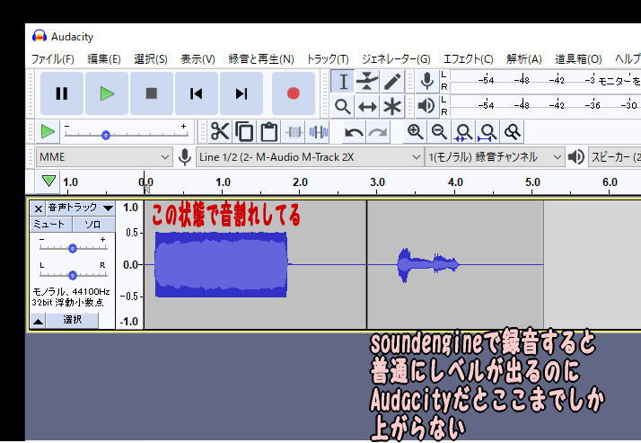Click the recording level meter bar
This screenshot has width=641, height=443.
point(545,81)
